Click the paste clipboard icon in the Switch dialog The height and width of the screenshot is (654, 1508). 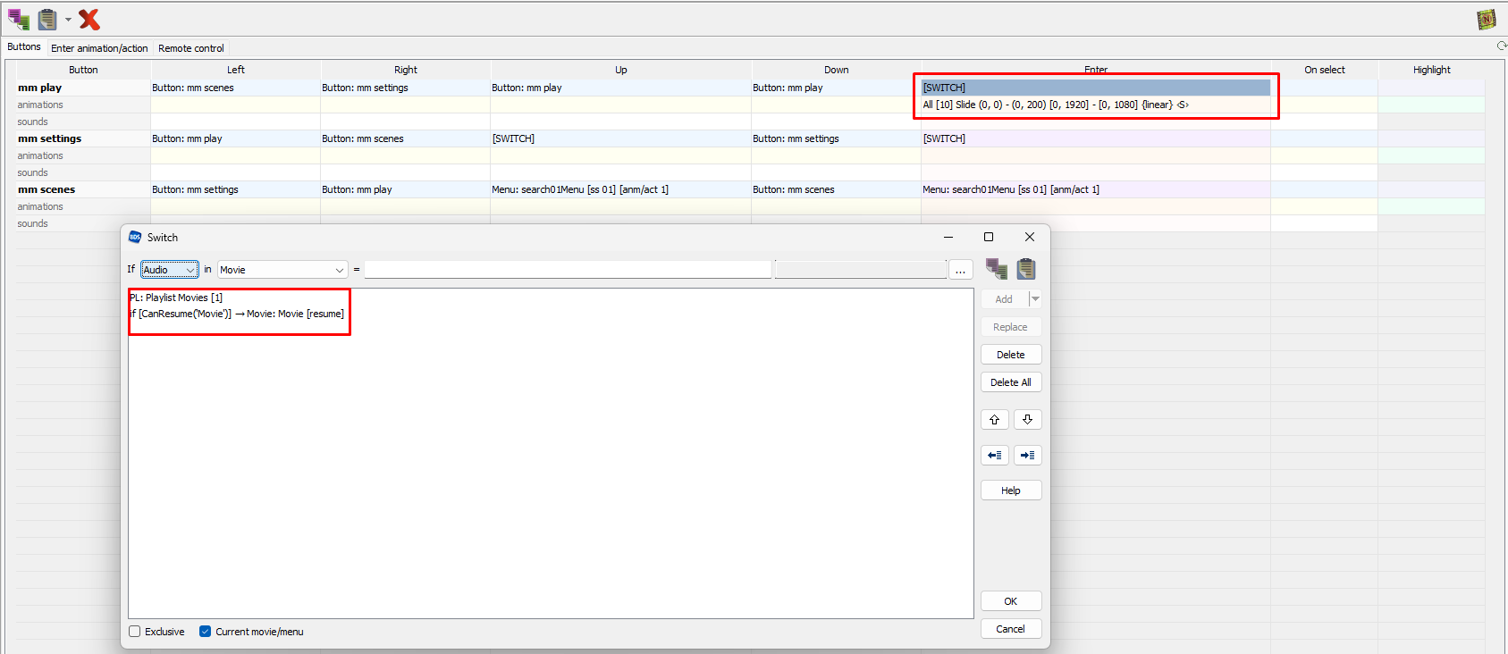(1026, 269)
